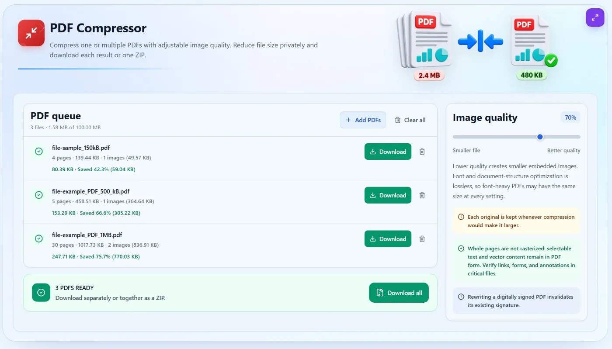Click the 70% quality badge
Image resolution: width=612 pixels, height=349 pixels.
pyautogui.click(x=570, y=117)
